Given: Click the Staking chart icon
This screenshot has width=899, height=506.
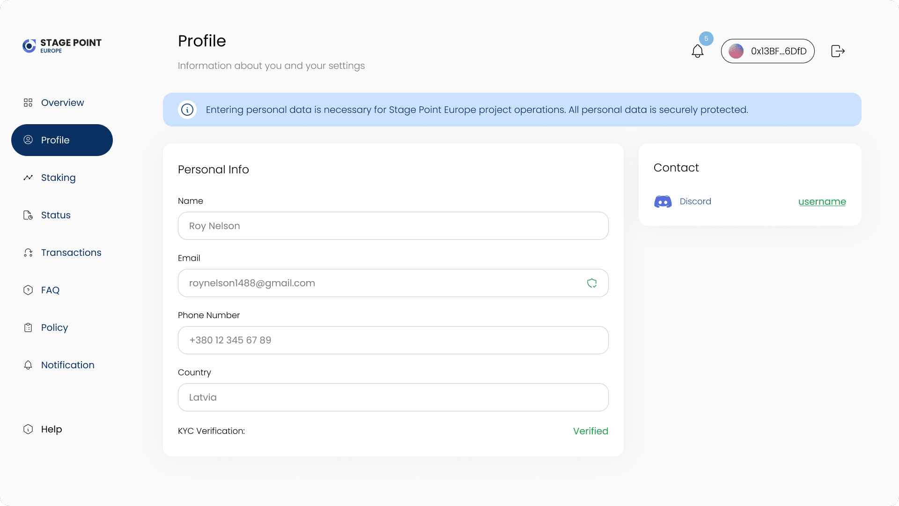Looking at the screenshot, I should 28,178.
